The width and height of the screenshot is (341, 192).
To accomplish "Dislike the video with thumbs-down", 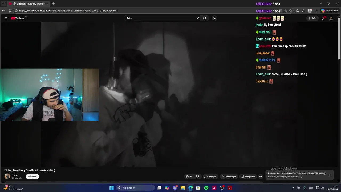I will tap(198, 177).
